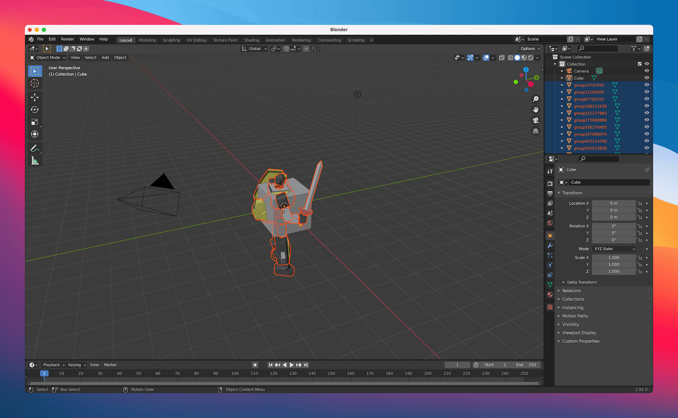Image resolution: width=678 pixels, height=418 pixels.
Task: Open the Render menu
Action: [67, 39]
